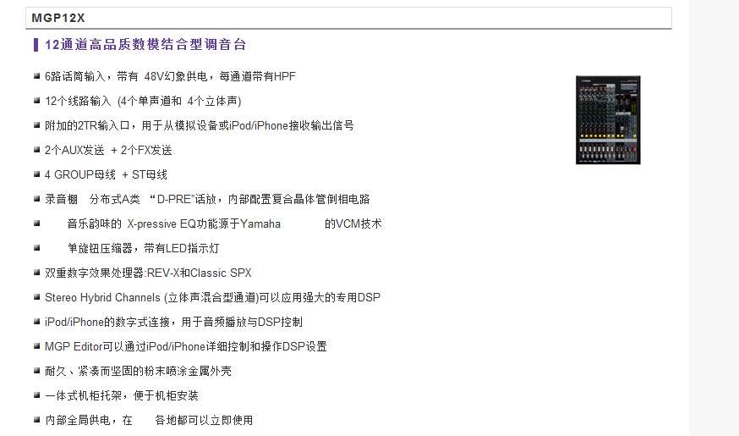
Task: Click the 12通道高品质数模结合型调音台 heading
Action: point(145,45)
